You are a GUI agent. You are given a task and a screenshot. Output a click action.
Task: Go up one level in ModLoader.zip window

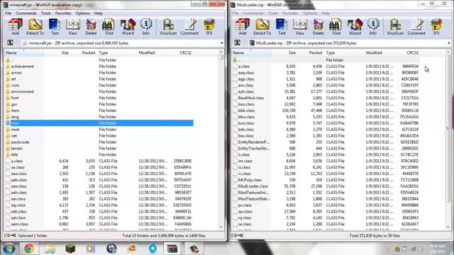point(238,42)
